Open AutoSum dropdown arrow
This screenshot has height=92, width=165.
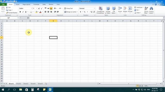[143, 7]
